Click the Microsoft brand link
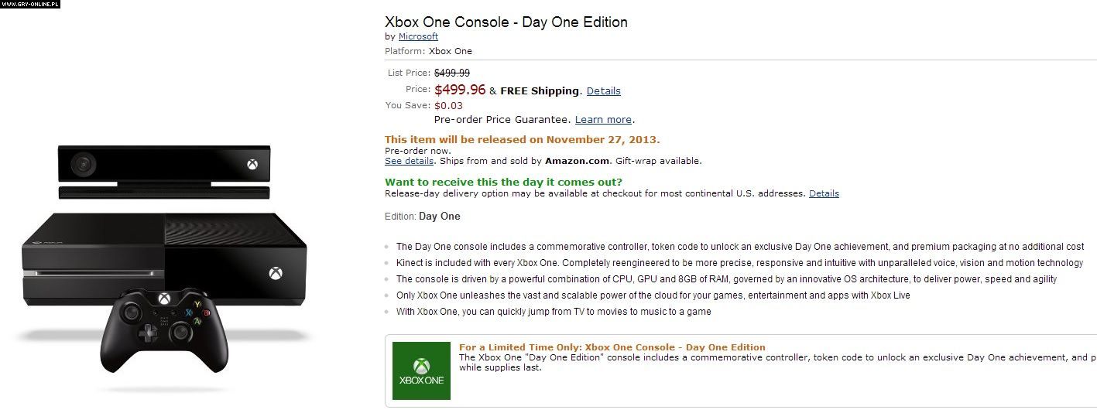Image resolution: width=1097 pixels, height=420 pixels. pos(418,36)
